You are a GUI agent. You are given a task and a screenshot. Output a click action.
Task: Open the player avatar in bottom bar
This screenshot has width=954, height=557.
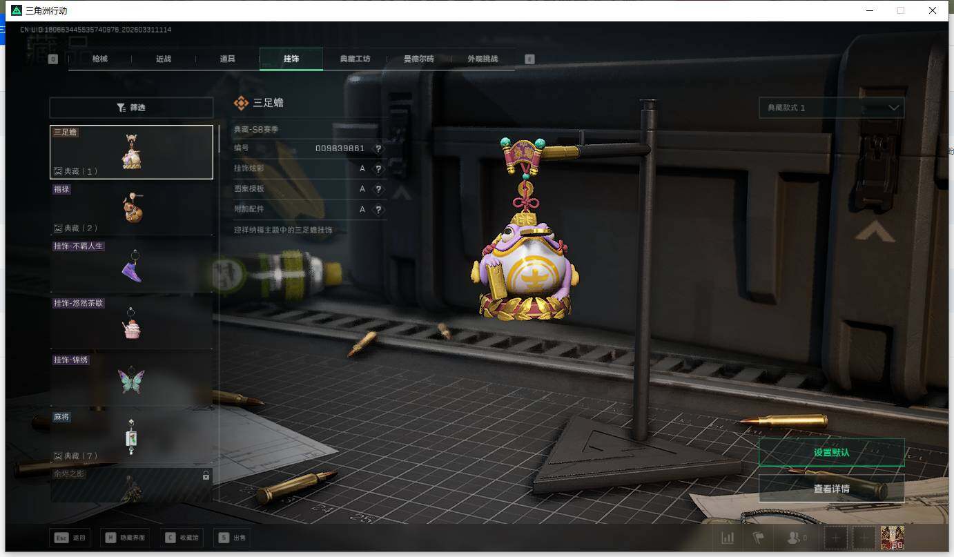pos(892,538)
